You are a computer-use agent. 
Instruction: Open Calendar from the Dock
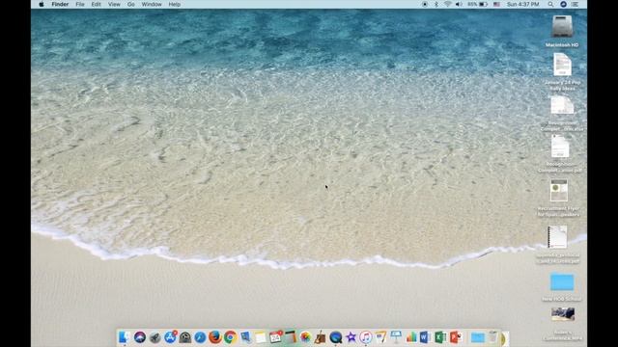(x=275, y=337)
